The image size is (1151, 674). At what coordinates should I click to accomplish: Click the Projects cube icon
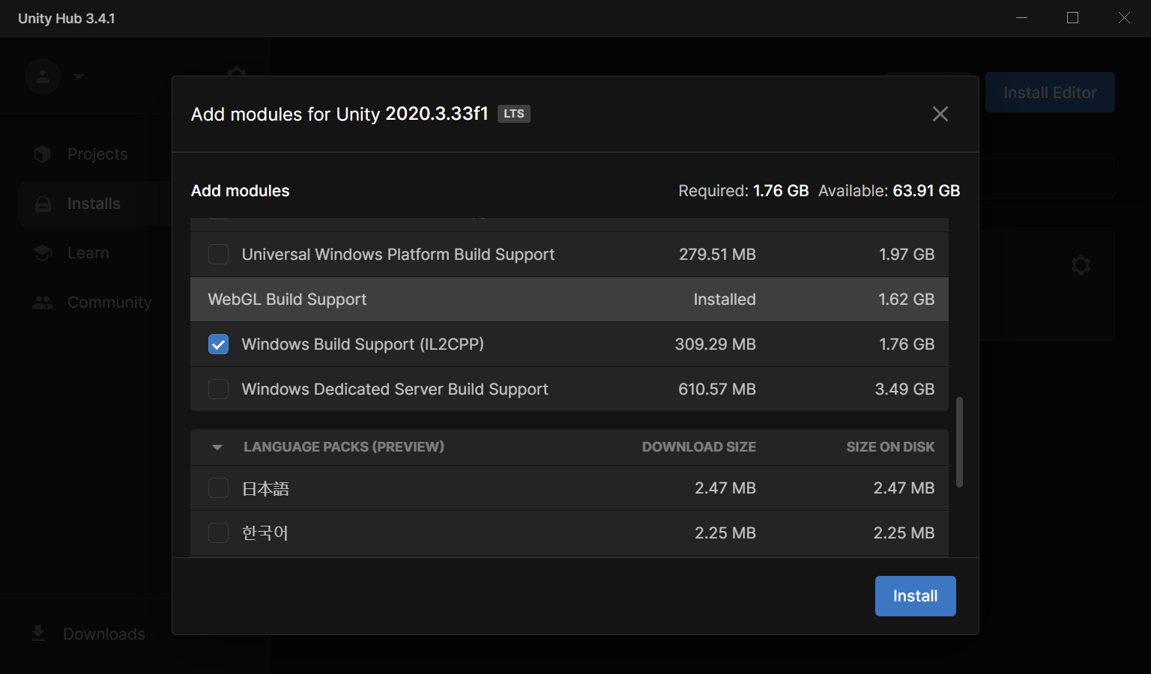pyautogui.click(x=43, y=154)
